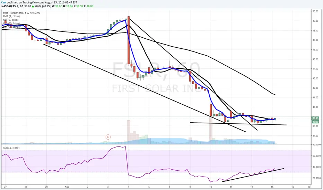Click the 'Aug' label on time axis
Screen dimensions: 323x190
point(67,187)
